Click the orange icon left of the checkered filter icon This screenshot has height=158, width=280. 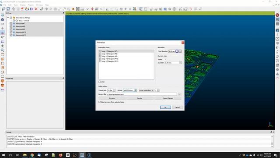pos(73,9)
